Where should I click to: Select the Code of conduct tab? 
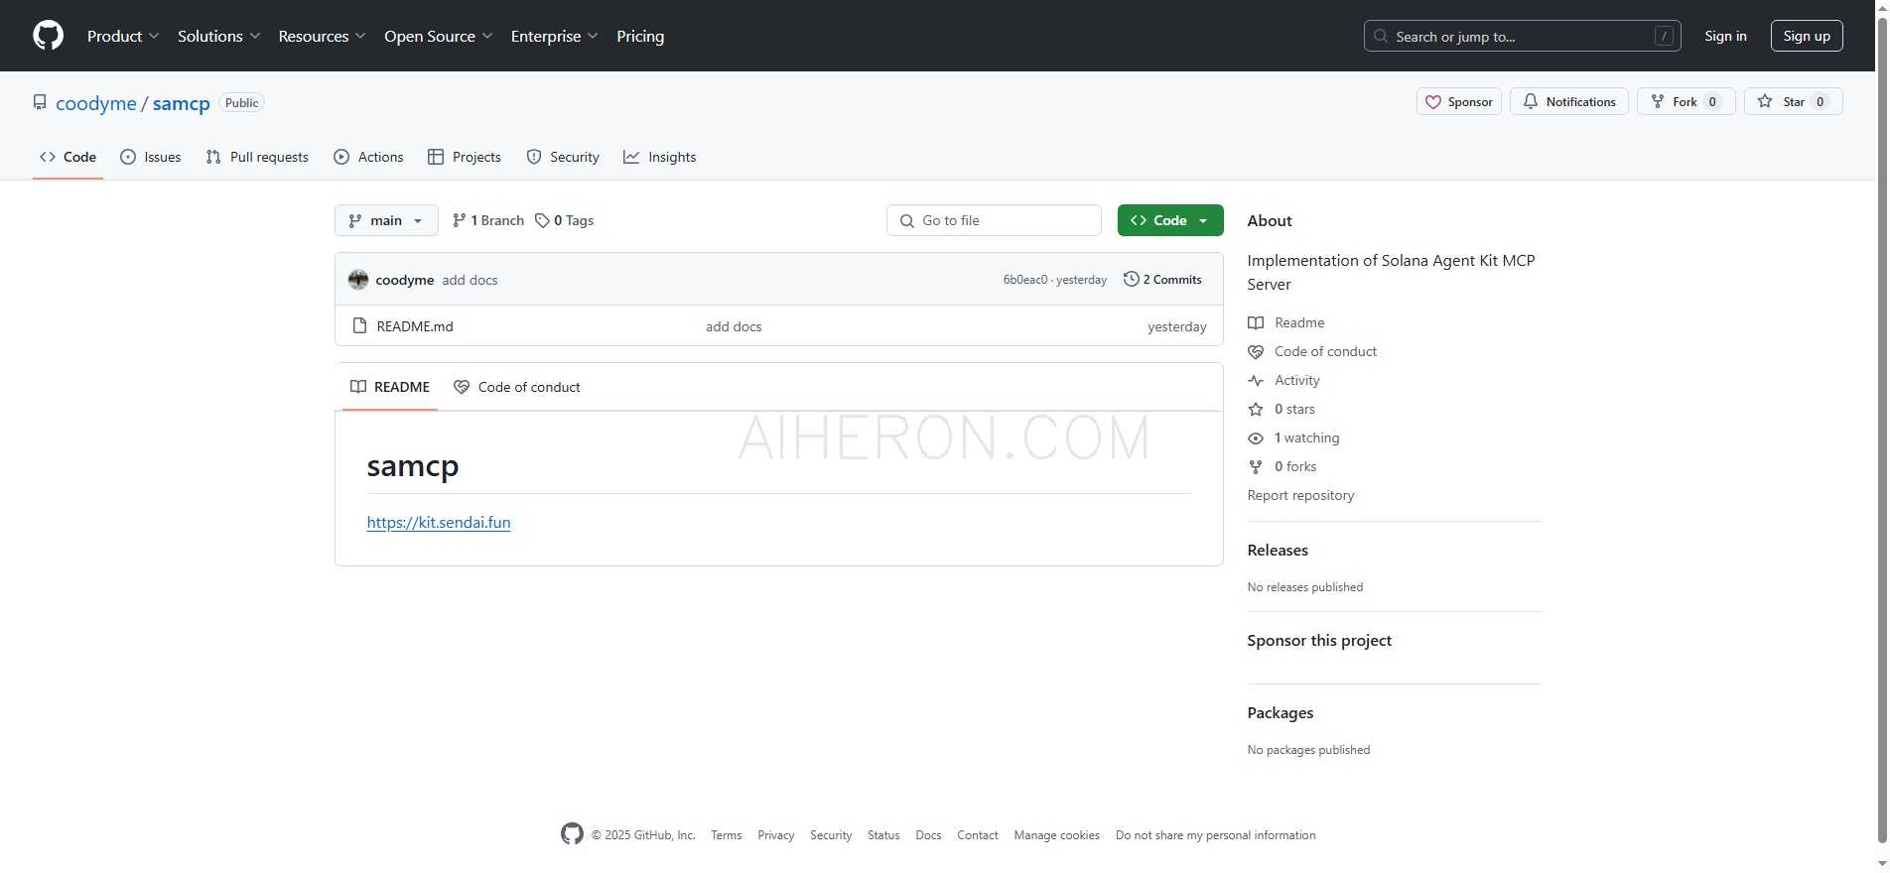click(x=517, y=387)
